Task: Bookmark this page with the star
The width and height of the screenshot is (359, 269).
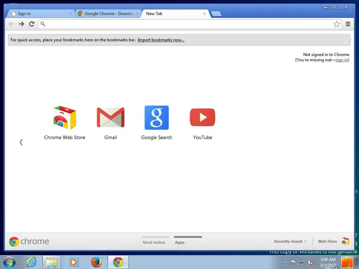Action: tap(337, 24)
